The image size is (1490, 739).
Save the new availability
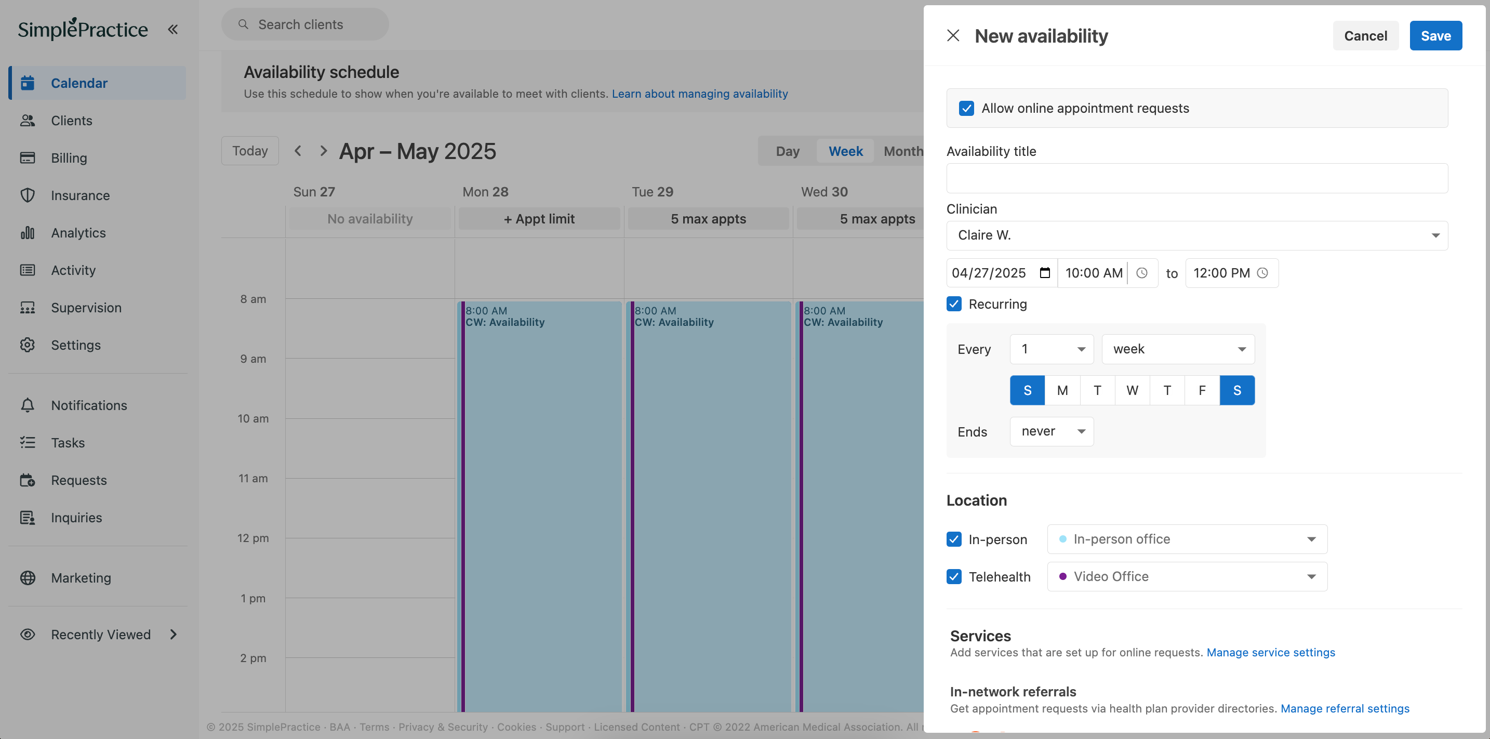click(1435, 36)
